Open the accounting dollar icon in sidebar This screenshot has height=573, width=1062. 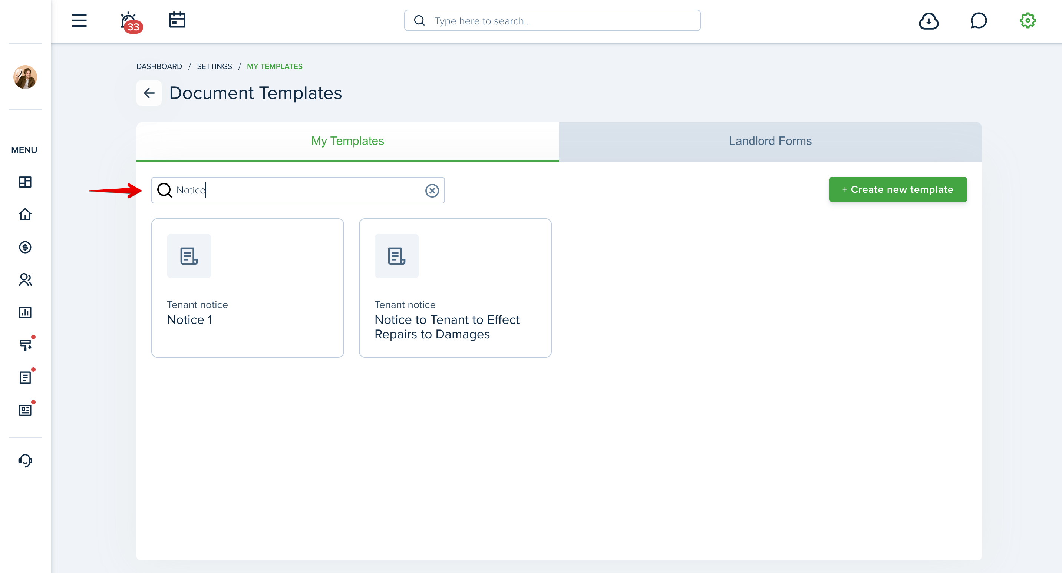click(x=25, y=247)
